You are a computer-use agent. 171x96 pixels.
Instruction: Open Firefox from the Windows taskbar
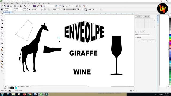pyautogui.click(x=24, y=94)
